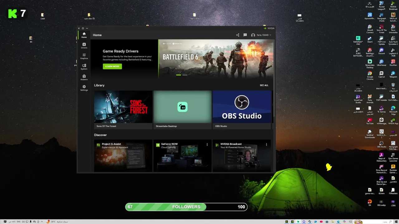Select the FSRealistic desktop file
The width and height of the screenshot is (399, 224).
pos(393,191)
